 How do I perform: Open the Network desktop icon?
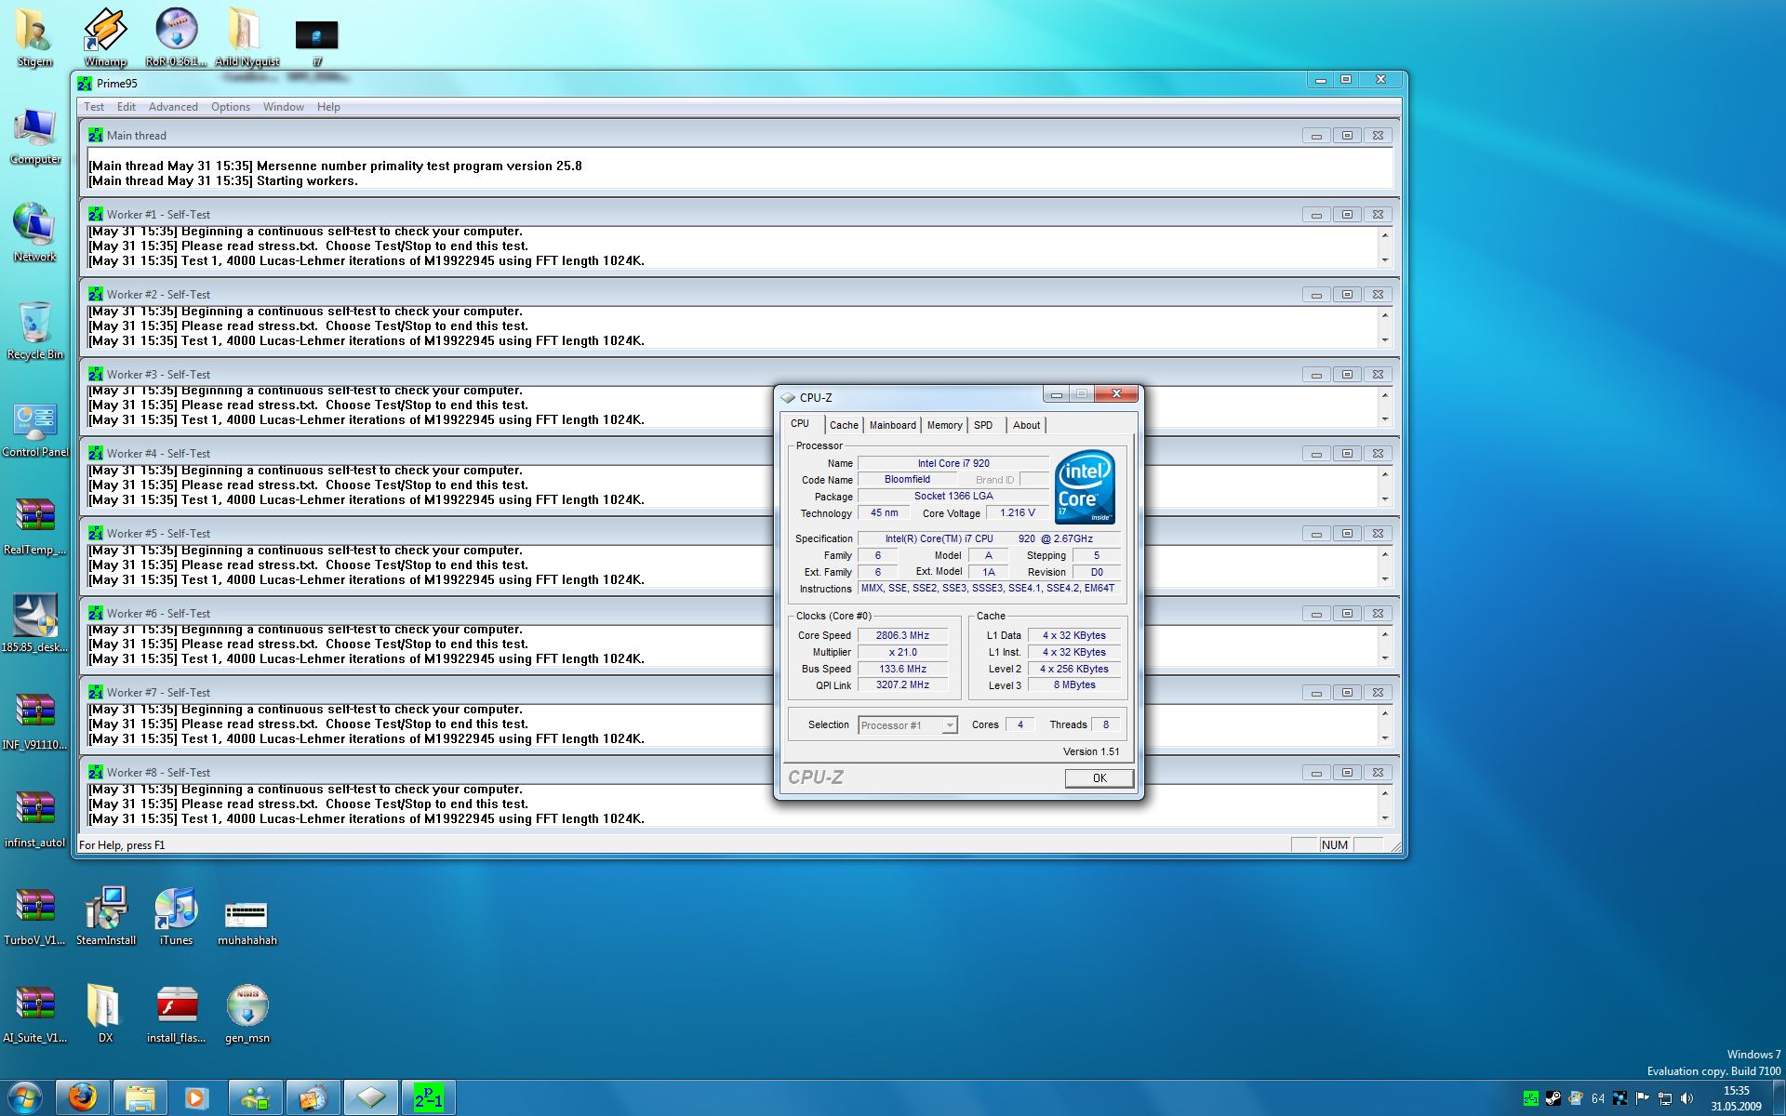[35, 232]
